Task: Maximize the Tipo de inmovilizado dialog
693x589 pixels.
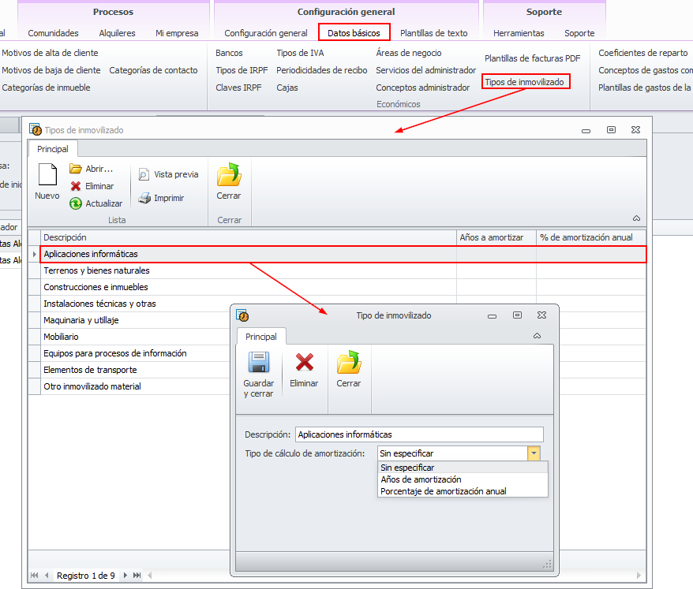Action: point(517,315)
